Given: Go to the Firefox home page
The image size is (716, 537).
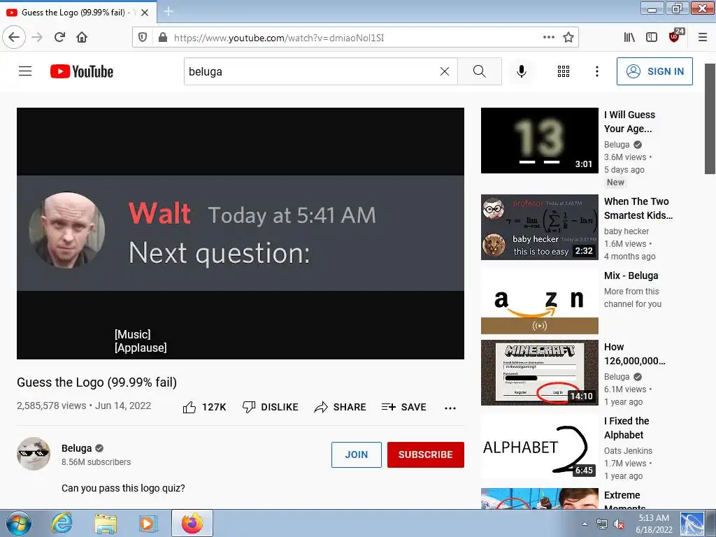Looking at the screenshot, I should click(82, 37).
